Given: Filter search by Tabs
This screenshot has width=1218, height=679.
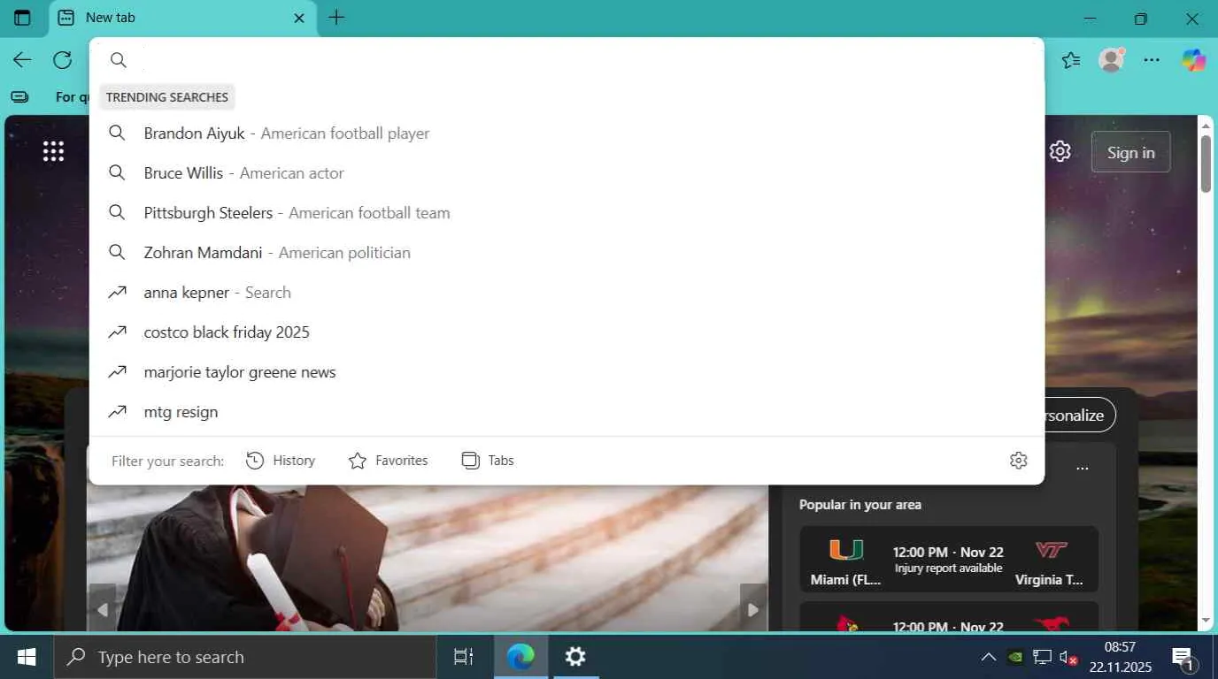Looking at the screenshot, I should click(488, 461).
